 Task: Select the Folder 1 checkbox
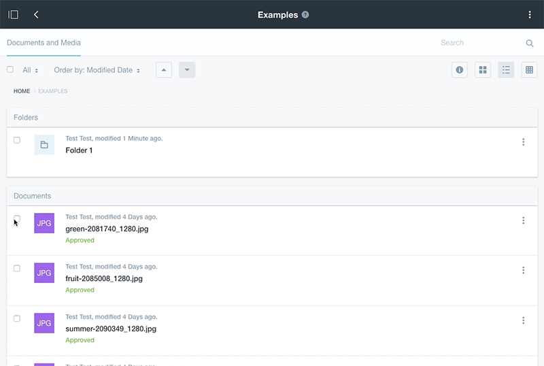tap(17, 140)
